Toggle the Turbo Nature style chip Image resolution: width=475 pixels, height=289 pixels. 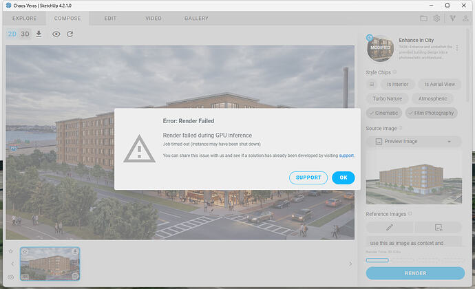[387, 99]
